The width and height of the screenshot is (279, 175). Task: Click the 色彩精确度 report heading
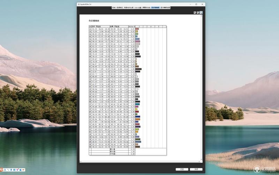point(94,21)
